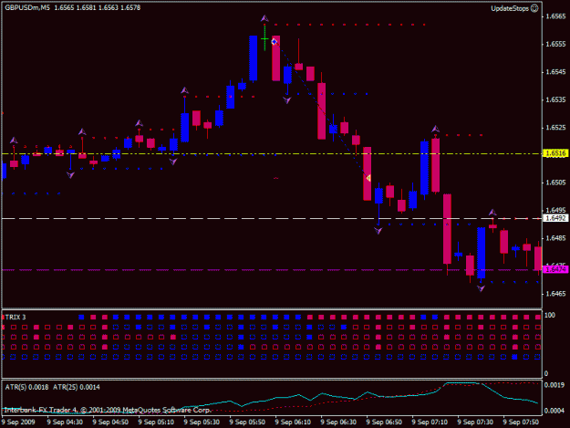Select the fractal up arrow at the chart's highest peak
The image size is (570, 428).
pyautogui.click(x=264, y=18)
